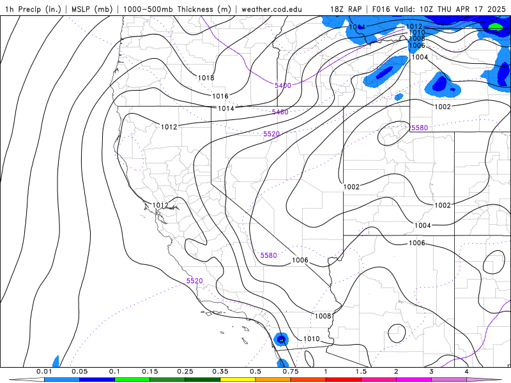
Task: Click the legend value 4
Action: (x=467, y=372)
